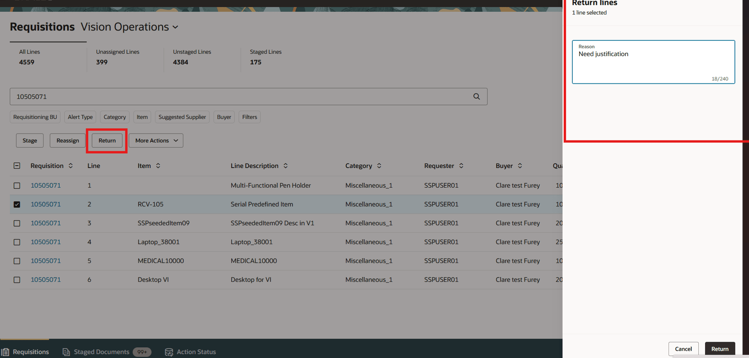Open requisition 10505071 line 1 link
Screen dimensions: 749x358
(46, 185)
